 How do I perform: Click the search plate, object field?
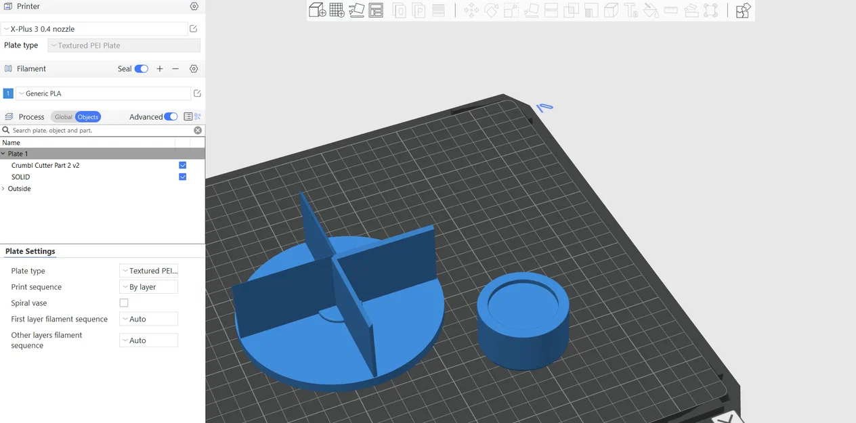click(102, 130)
